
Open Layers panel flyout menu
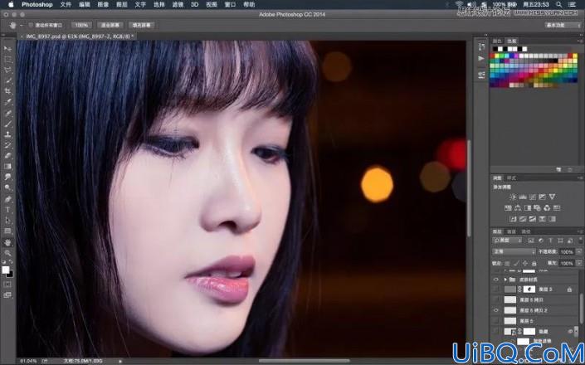(x=580, y=232)
